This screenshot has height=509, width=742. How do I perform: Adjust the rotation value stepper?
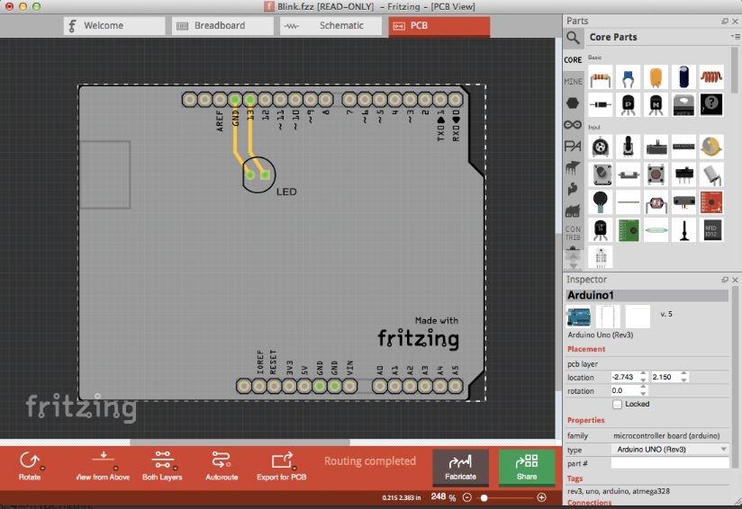(643, 390)
